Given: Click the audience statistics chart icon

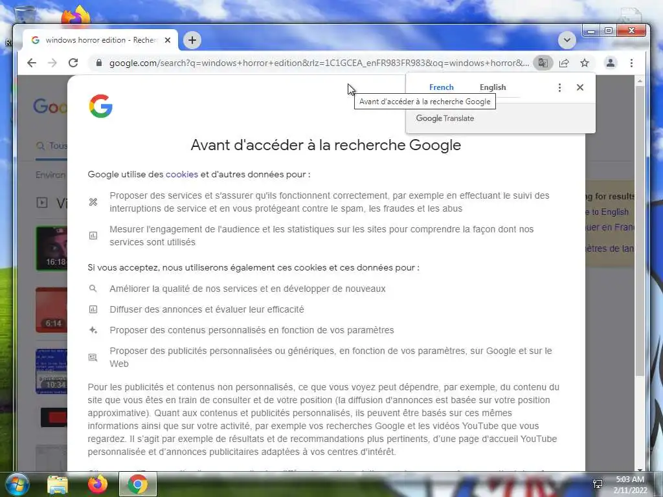Looking at the screenshot, I should (93, 236).
